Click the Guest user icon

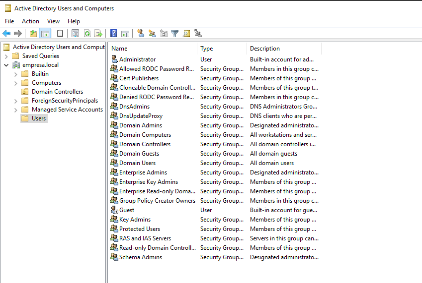click(114, 210)
